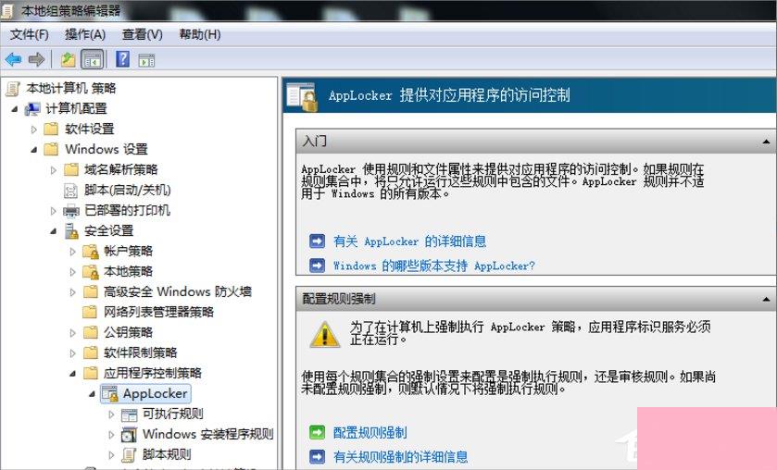Expand the 脚本规则 tree node
The height and width of the screenshot is (470, 777).
pos(111,454)
